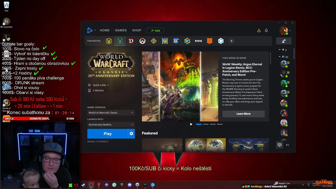This screenshot has height=189, width=336.
Task: Open Warcraft Rumble from favorites bar
Action: coord(187,41)
